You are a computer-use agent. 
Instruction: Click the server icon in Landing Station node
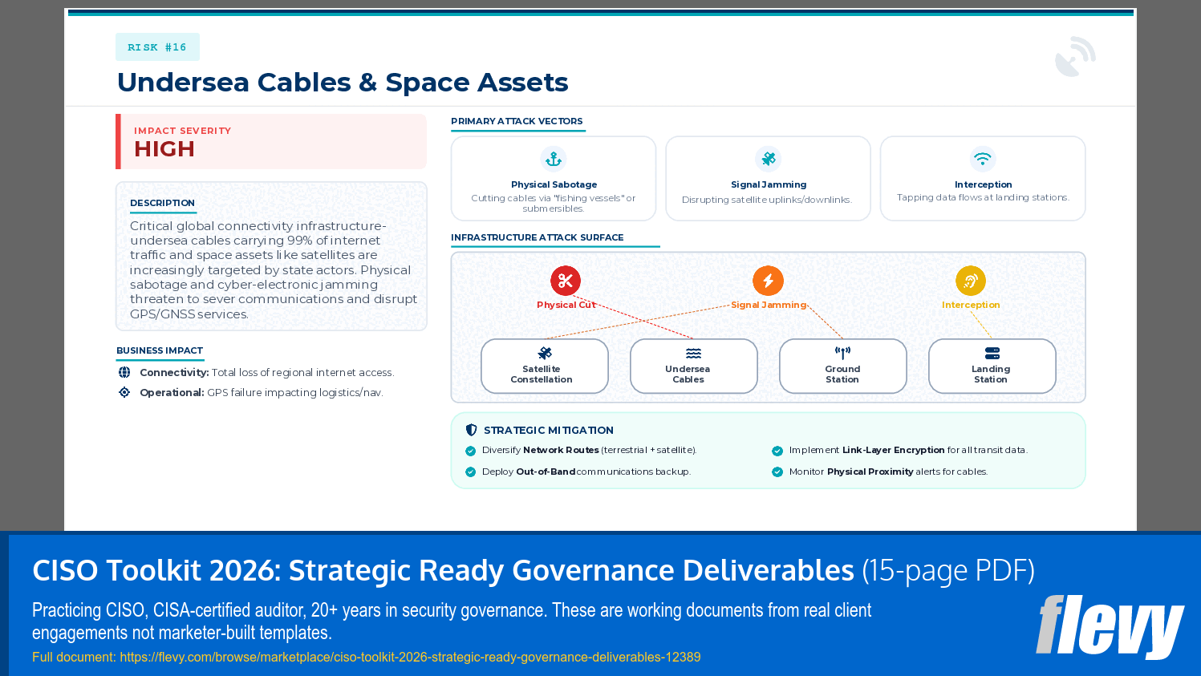tap(992, 353)
